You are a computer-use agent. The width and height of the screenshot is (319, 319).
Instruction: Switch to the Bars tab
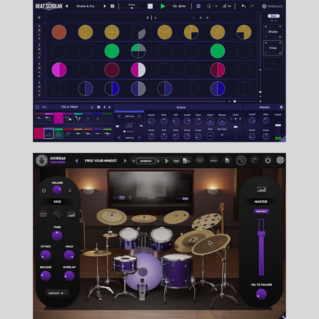click(x=274, y=16)
